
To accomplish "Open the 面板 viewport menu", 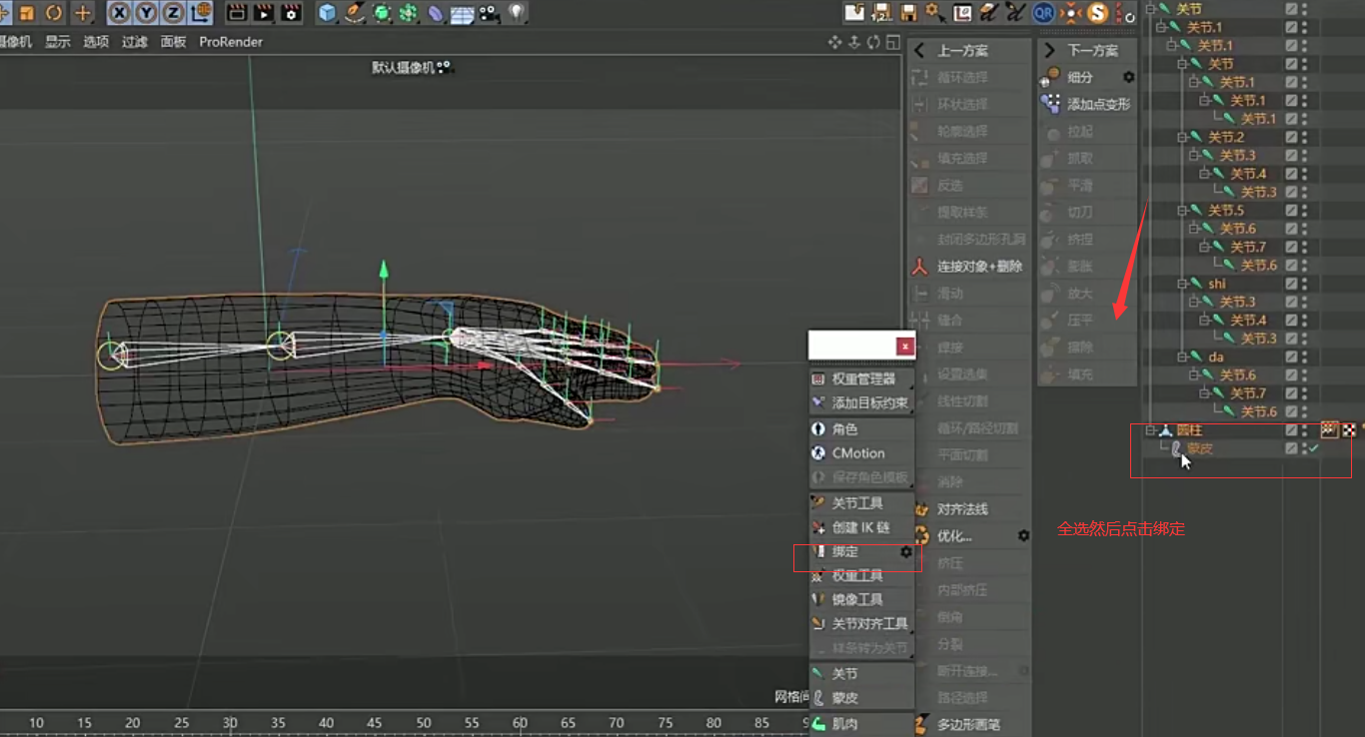I will pyautogui.click(x=174, y=42).
